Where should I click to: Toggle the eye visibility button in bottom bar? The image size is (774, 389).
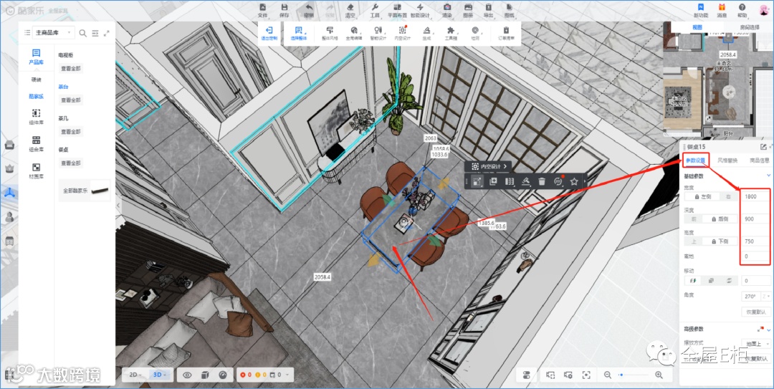click(x=187, y=375)
